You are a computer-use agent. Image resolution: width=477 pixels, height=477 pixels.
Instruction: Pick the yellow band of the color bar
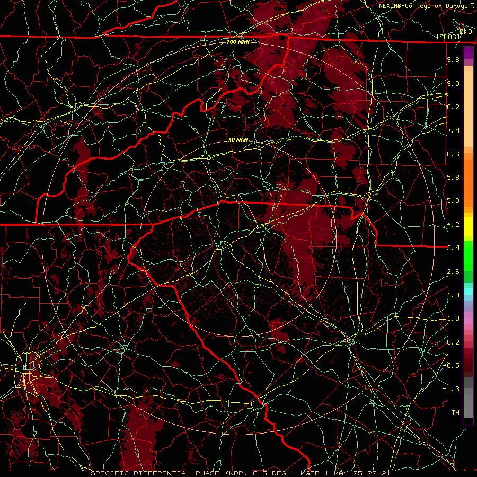coord(468,227)
